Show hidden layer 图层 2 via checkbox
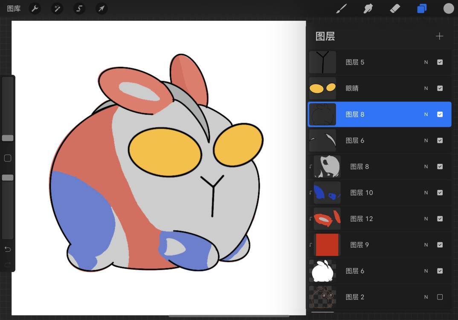Screen dimensions: 458x320 (440, 297)
